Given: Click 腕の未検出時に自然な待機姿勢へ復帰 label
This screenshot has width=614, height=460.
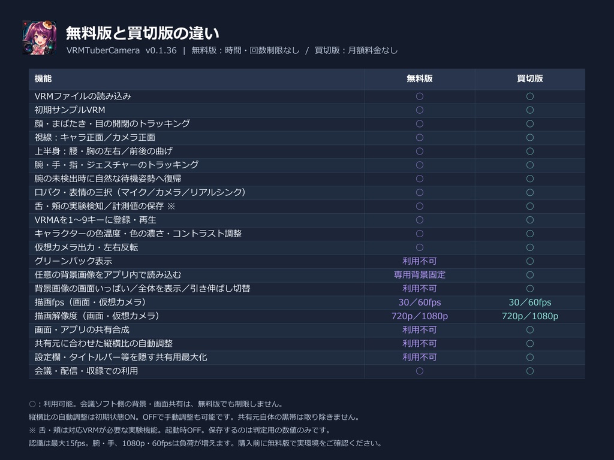Looking at the screenshot, I should tap(108, 178).
